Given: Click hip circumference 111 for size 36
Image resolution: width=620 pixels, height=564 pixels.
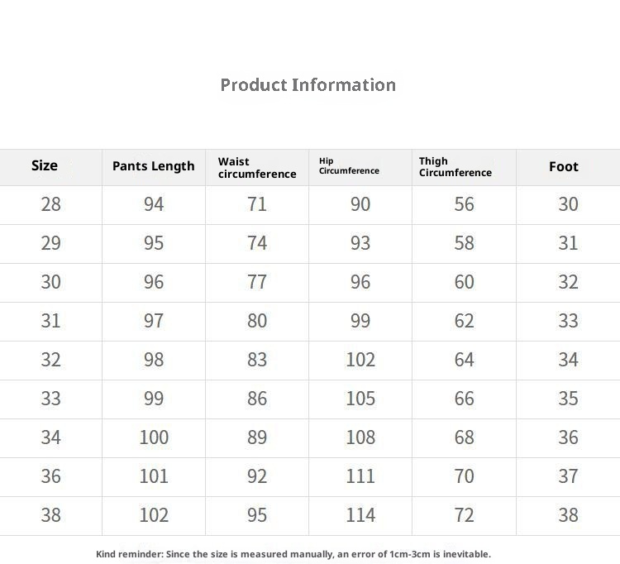Looking at the screenshot, I should pos(360,476).
